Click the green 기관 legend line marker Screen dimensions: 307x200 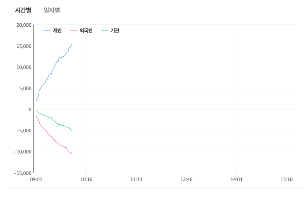[x=105, y=31]
